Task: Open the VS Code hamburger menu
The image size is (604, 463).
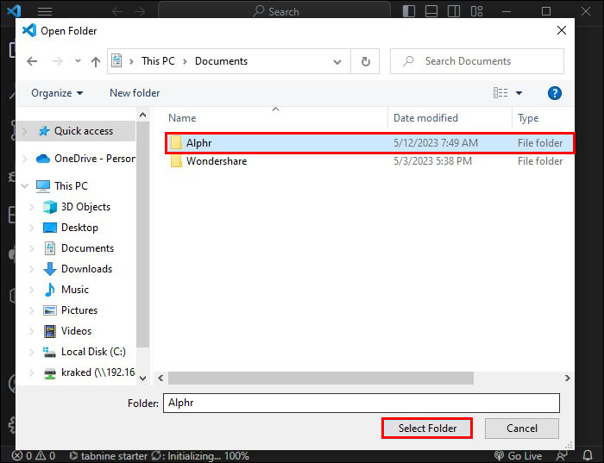Action: (45, 11)
